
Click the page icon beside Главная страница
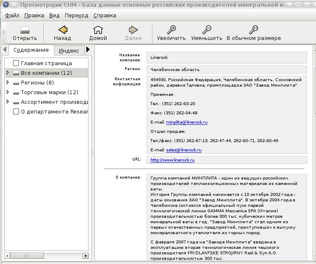16,63
